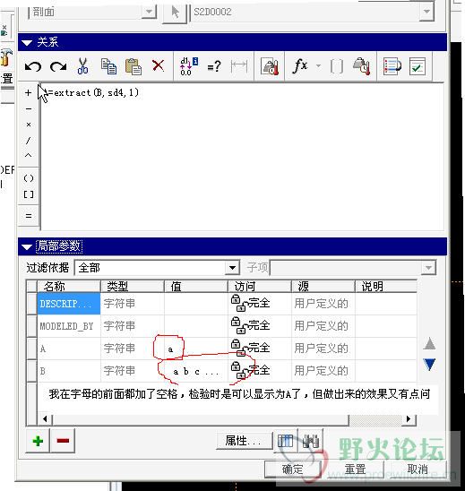The width and height of the screenshot is (465, 491).
Task: Click the 取消 button
Action: pyautogui.click(x=418, y=469)
